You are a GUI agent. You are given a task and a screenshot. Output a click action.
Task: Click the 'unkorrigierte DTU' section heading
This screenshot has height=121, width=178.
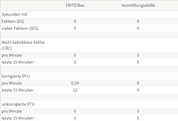click(x=18, y=104)
